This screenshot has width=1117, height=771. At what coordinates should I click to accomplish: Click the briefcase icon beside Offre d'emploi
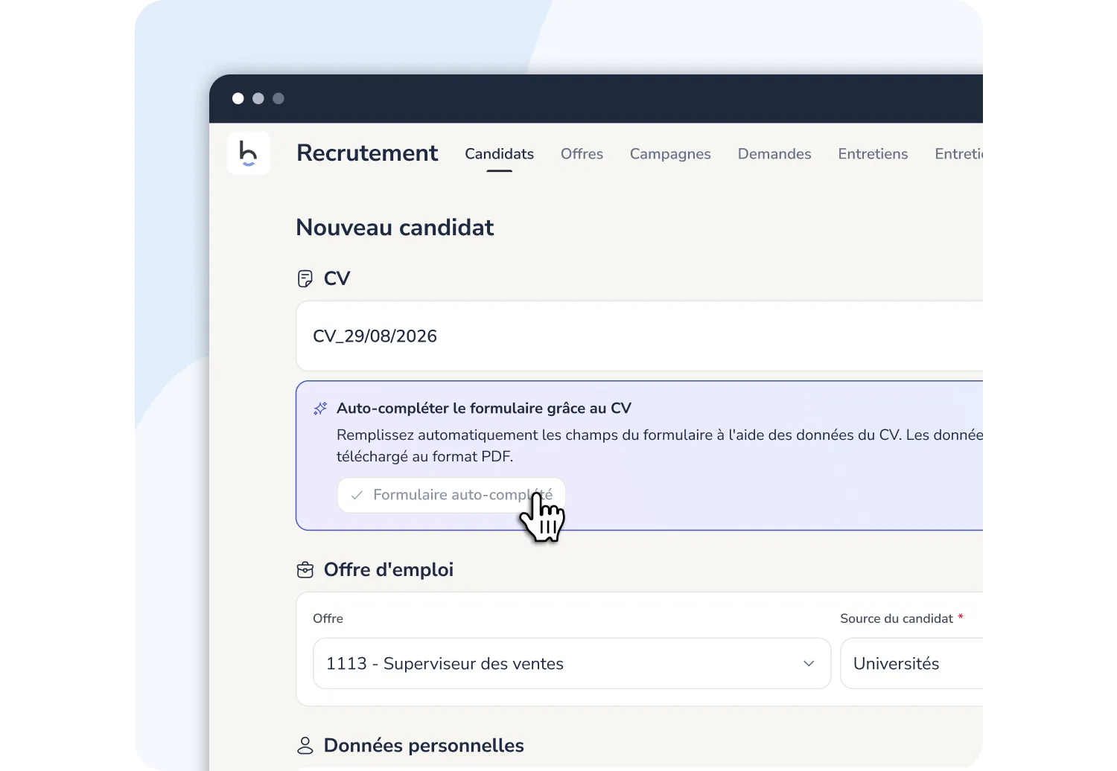click(x=305, y=569)
